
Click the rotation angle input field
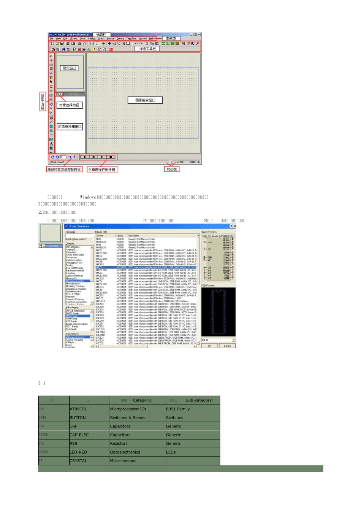point(63,157)
